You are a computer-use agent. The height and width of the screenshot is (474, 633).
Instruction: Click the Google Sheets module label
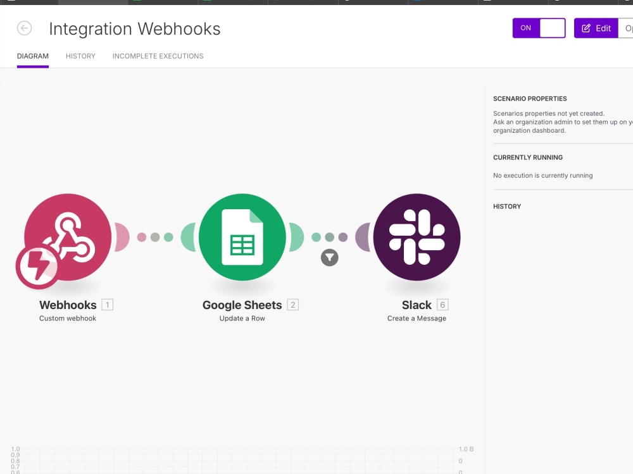[242, 305]
